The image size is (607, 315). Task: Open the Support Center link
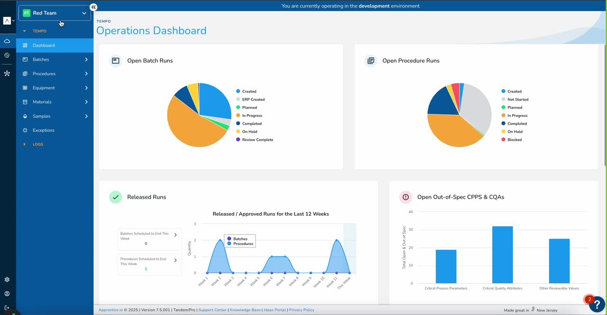point(212,310)
